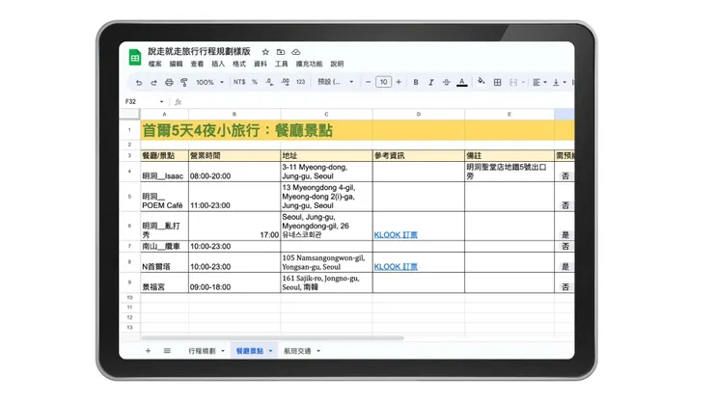Open the 查看 menu
Image resolution: width=714 pixels, height=401 pixels.
197,65
